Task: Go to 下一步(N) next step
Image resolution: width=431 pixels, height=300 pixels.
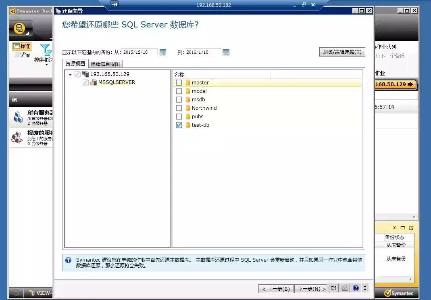Action: point(312,289)
